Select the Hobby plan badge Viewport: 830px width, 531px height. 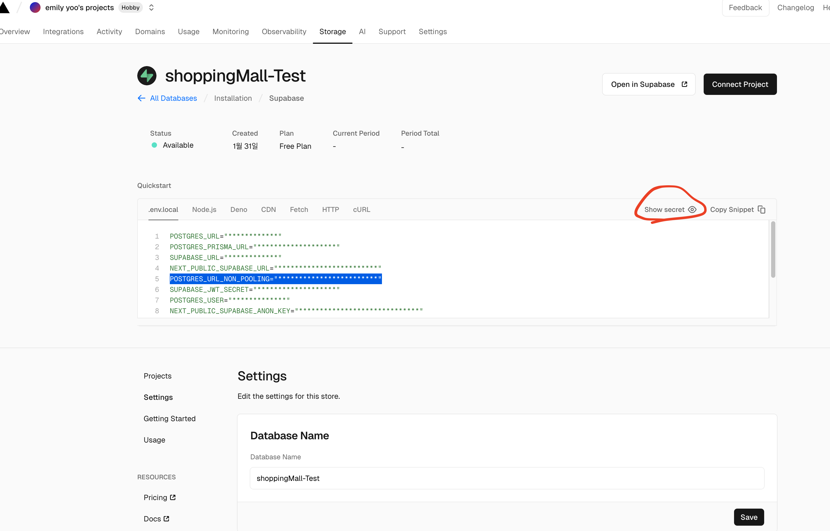point(130,7)
